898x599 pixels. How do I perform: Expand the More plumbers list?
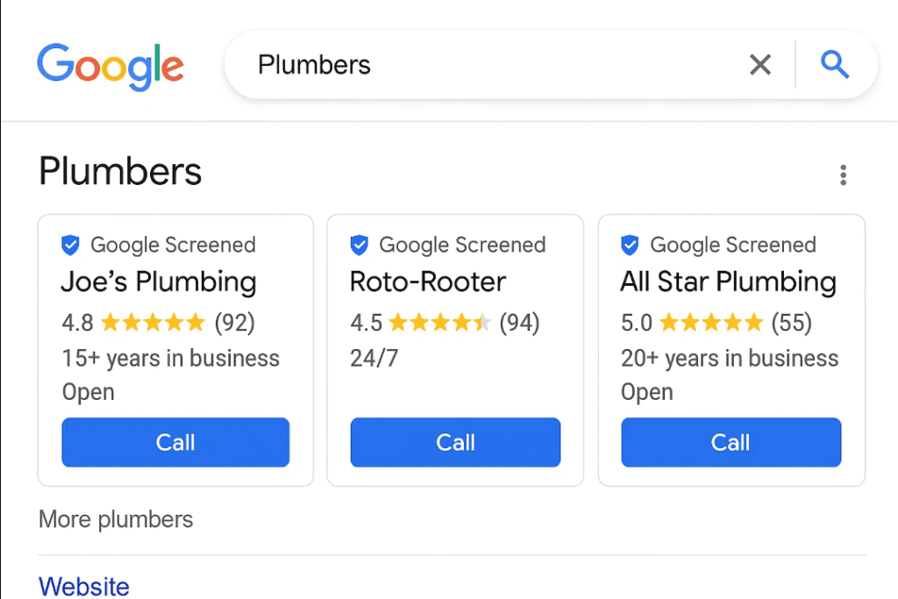point(116,519)
